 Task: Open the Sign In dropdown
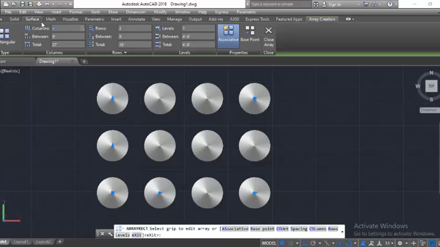[x=358, y=4]
